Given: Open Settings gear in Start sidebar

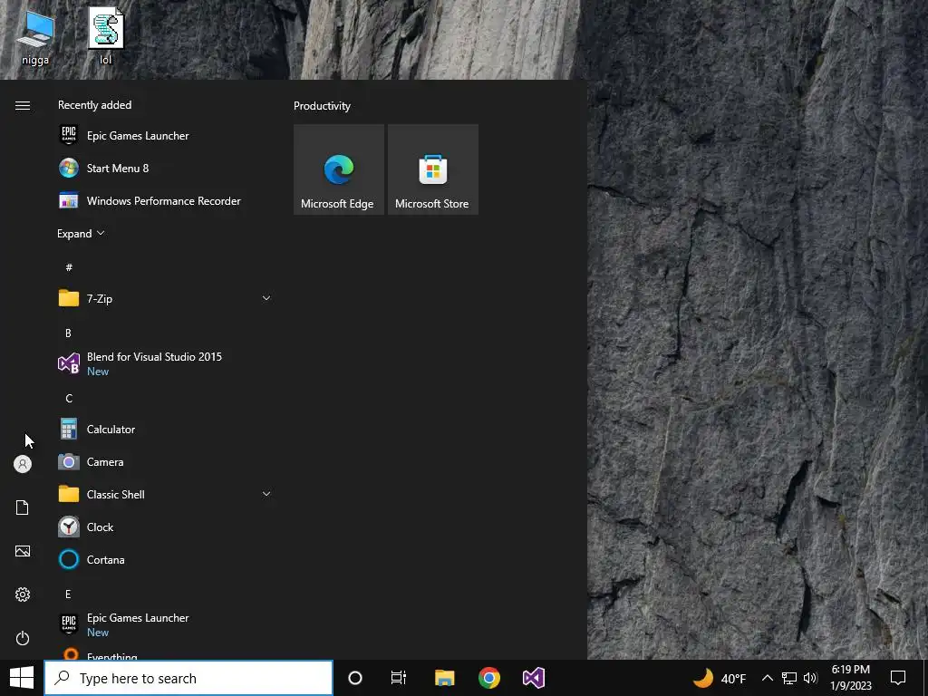Looking at the screenshot, I should tap(23, 594).
